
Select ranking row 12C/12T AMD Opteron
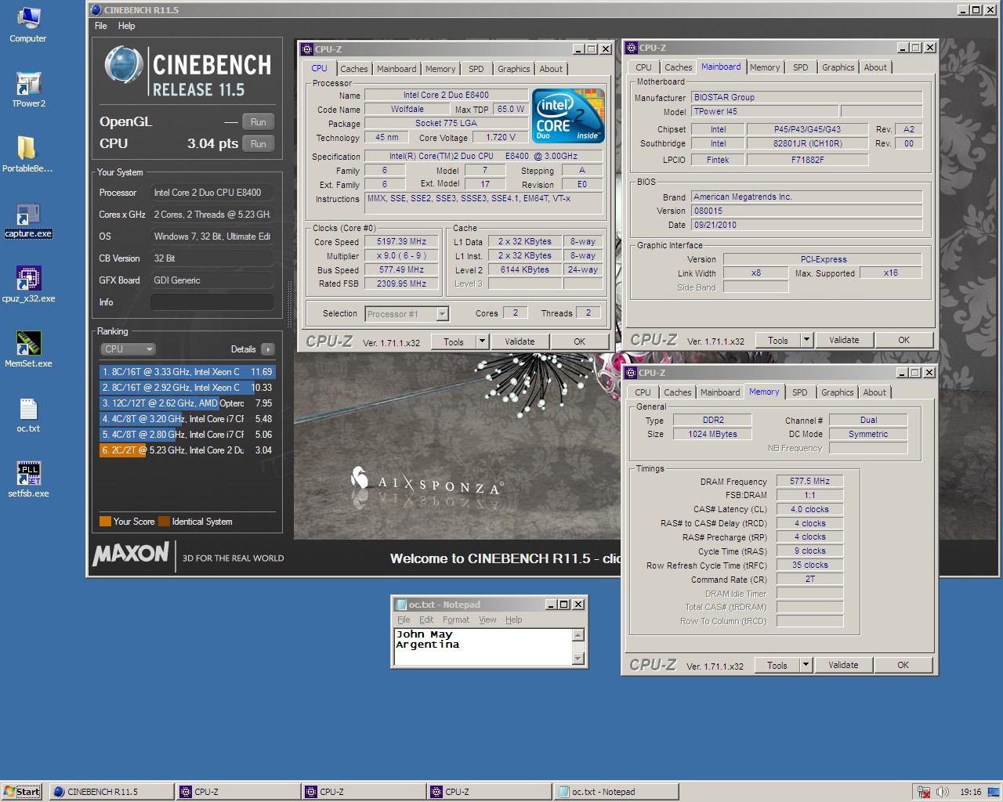click(x=186, y=403)
